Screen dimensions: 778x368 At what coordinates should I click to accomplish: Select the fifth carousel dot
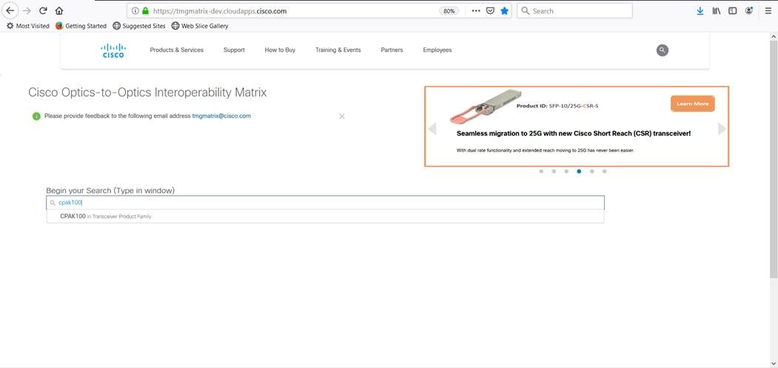(592, 171)
